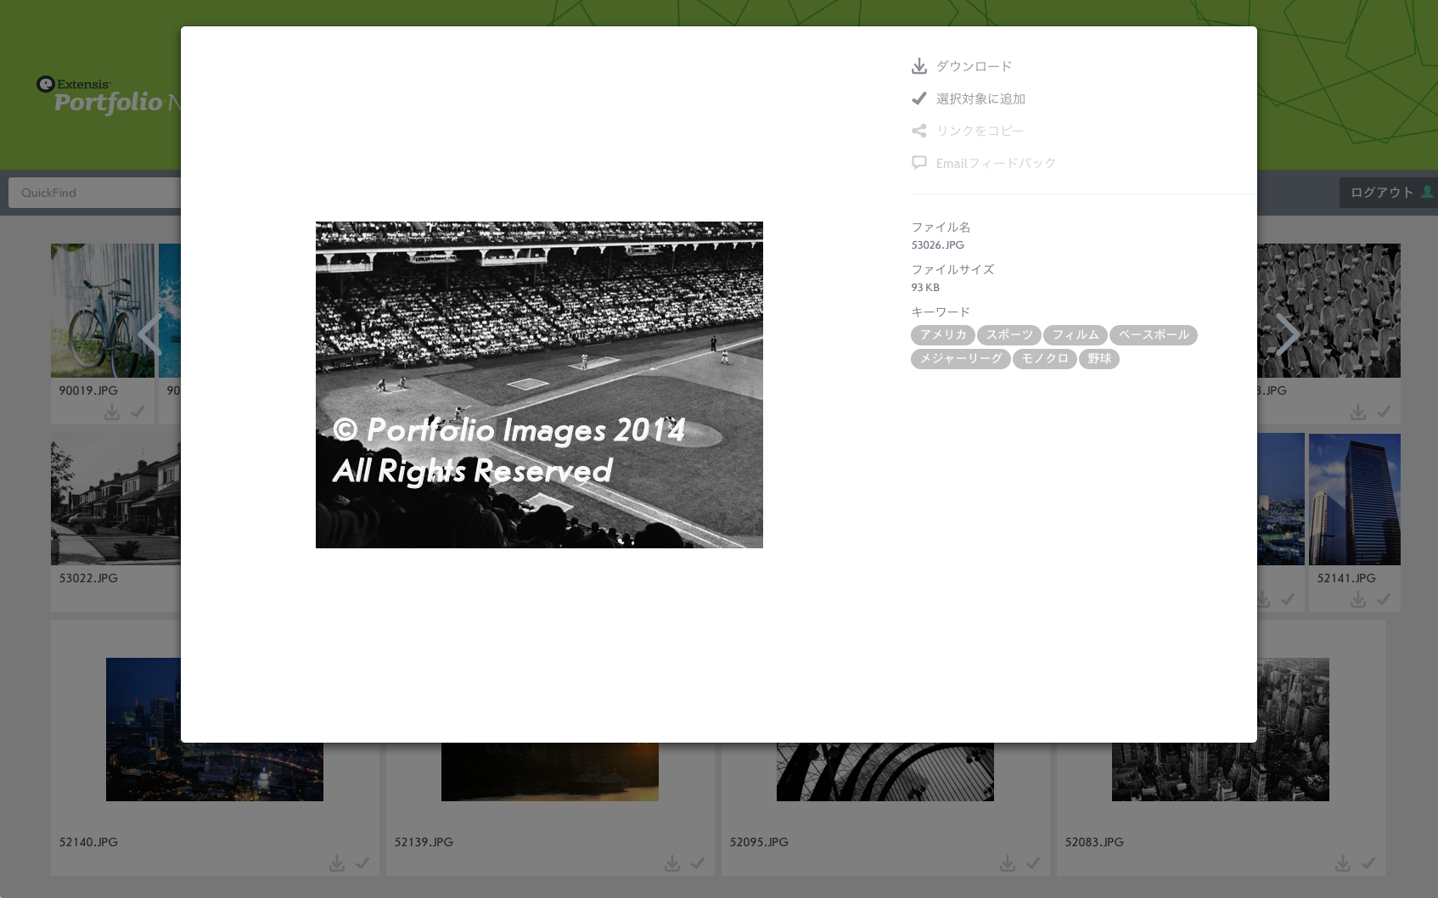Viewport: 1438px width, 898px height.
Task: Download 90019.JPG using its download icon
Action: [x=112, y=412]
